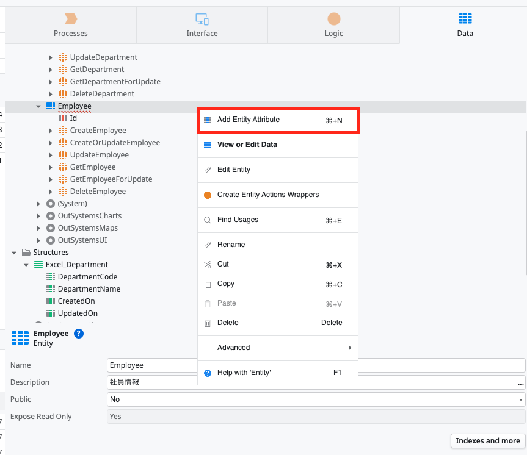Click the Description ellipsis button
This screenshot has width=527, height=455.
click(x=521, y=383)
